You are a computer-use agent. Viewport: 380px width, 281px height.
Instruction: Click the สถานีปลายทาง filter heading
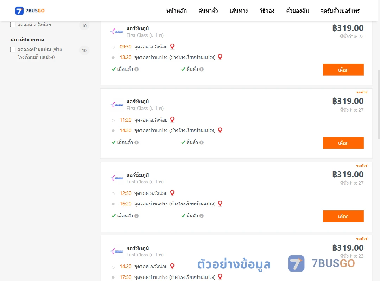coord(27,40)
